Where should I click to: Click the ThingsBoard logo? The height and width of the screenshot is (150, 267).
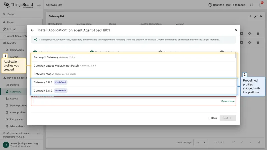pyautogui.click(x=18, y=5)
